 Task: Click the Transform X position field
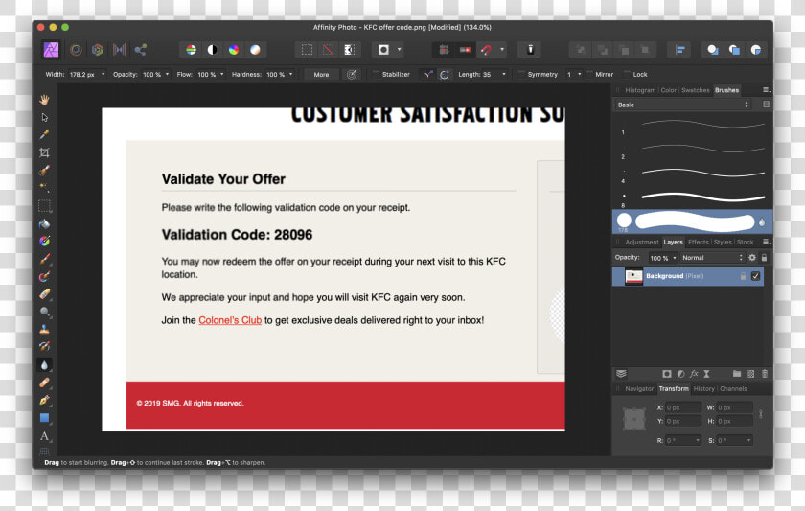click(x=682, y=407)
